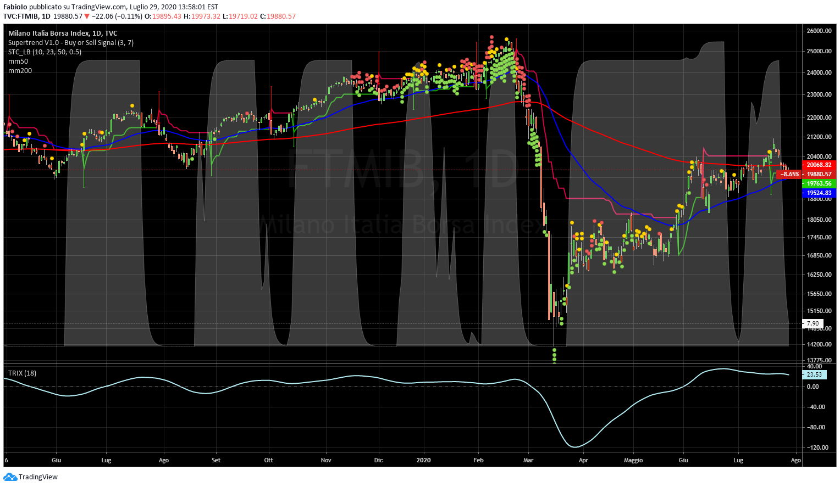The width and height of the screenshot is (840, 487).
Task: Click the blue 19524.83 price label
Action: 819,193
